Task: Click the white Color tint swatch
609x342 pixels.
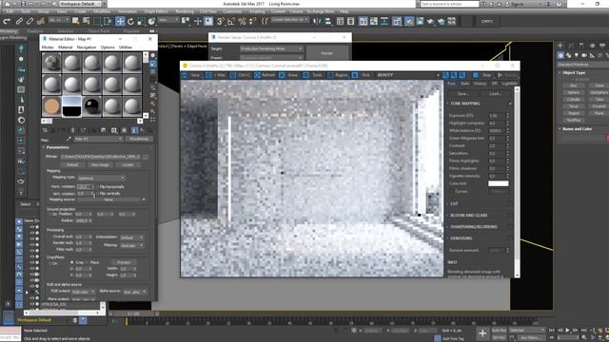Action: coord(499,183)
